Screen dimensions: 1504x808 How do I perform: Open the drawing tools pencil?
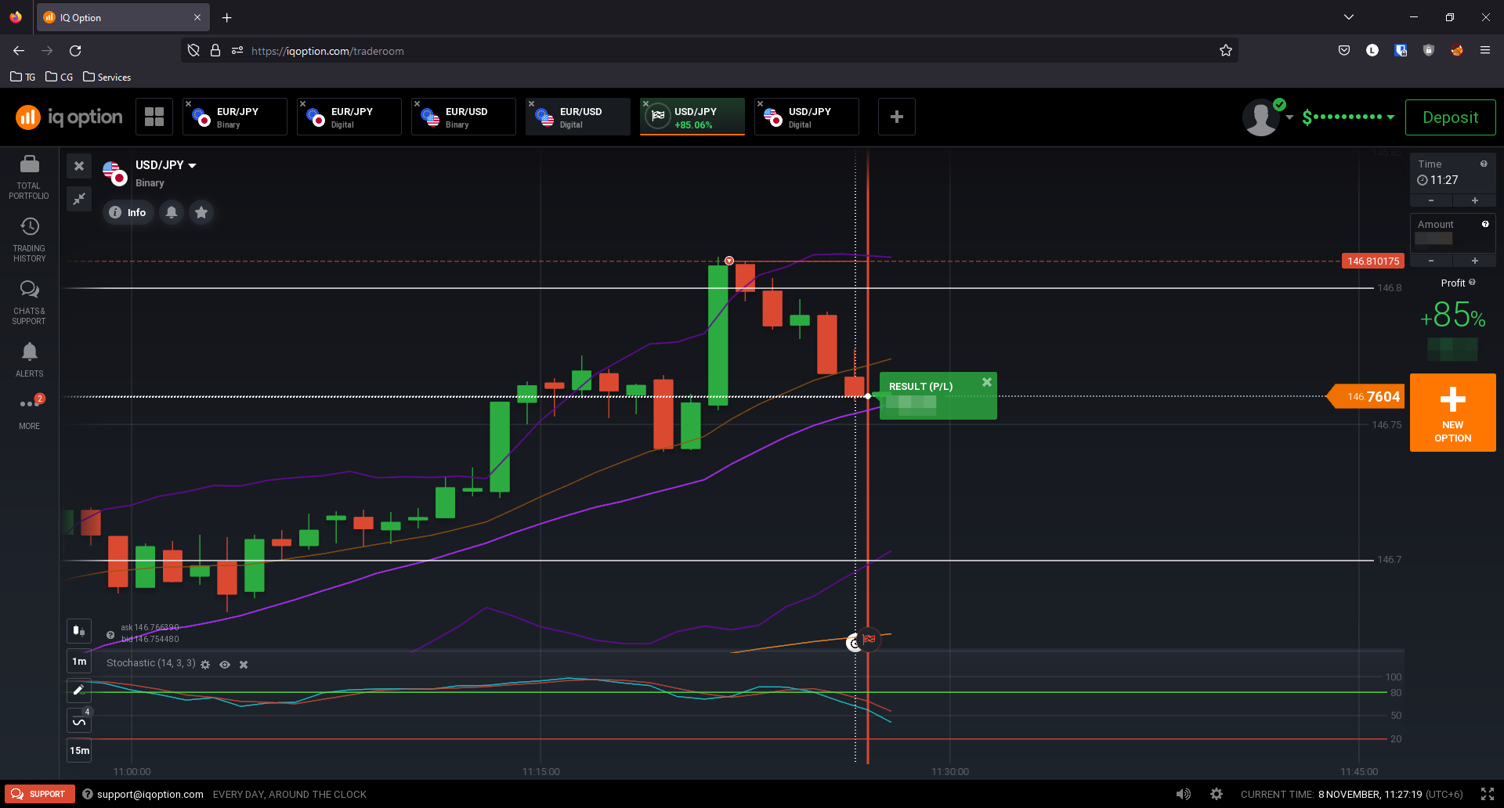(79, 691)
